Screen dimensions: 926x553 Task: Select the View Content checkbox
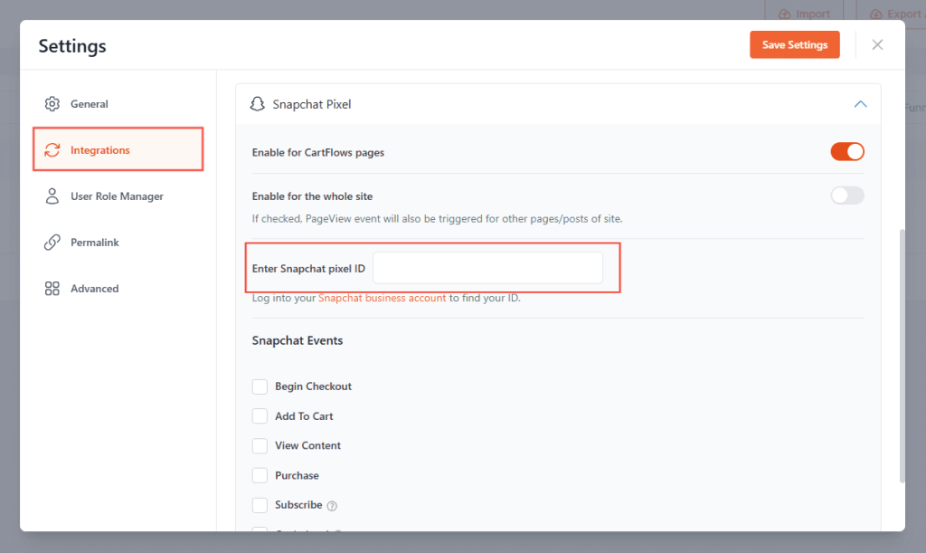point(260,445)
